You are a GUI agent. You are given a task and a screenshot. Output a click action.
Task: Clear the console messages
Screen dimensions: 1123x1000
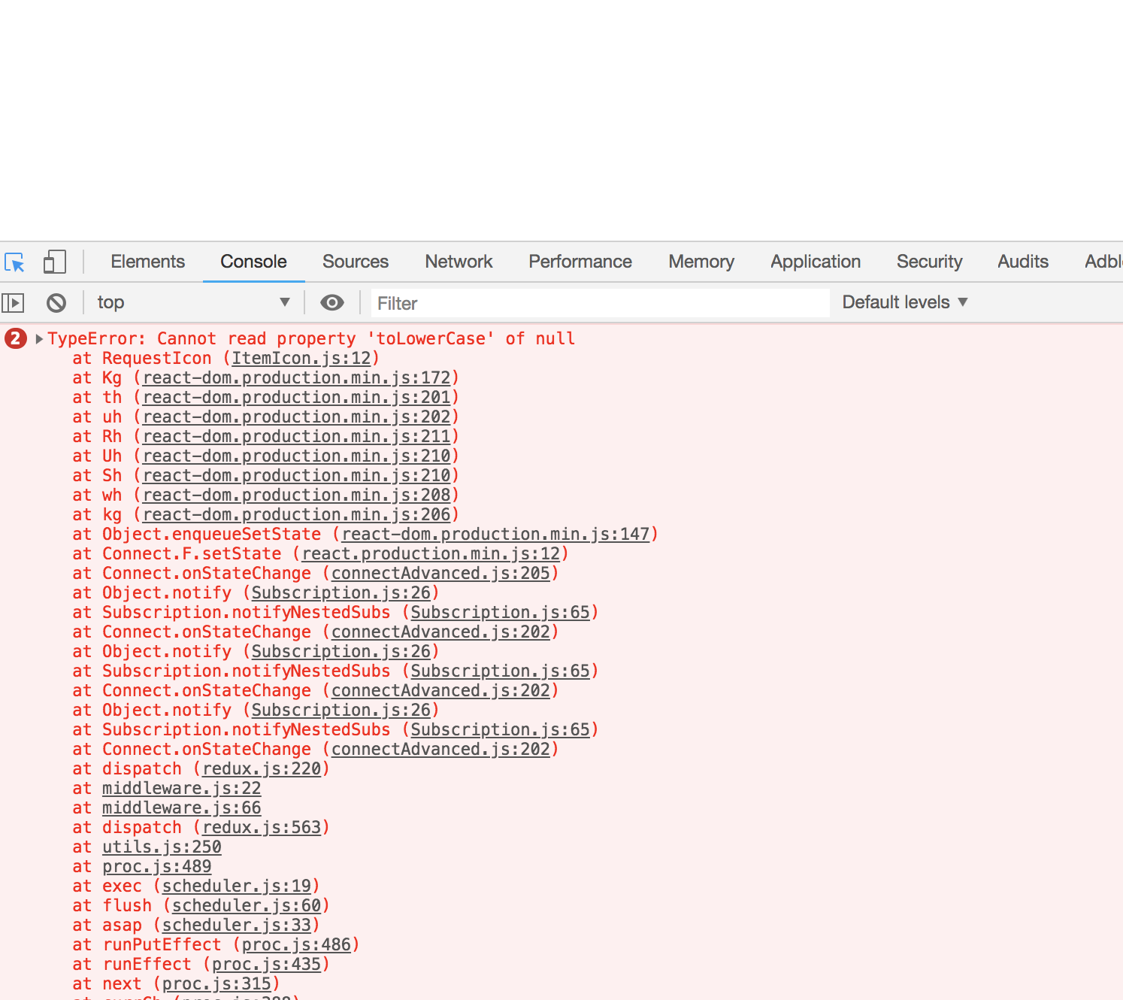56,302
